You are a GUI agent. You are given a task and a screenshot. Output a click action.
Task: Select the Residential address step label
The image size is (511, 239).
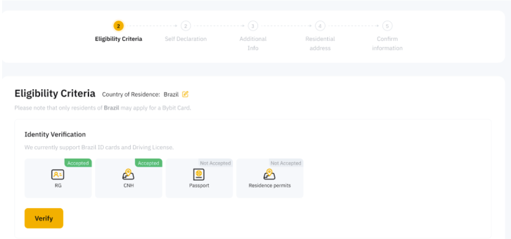click(320, 43)
